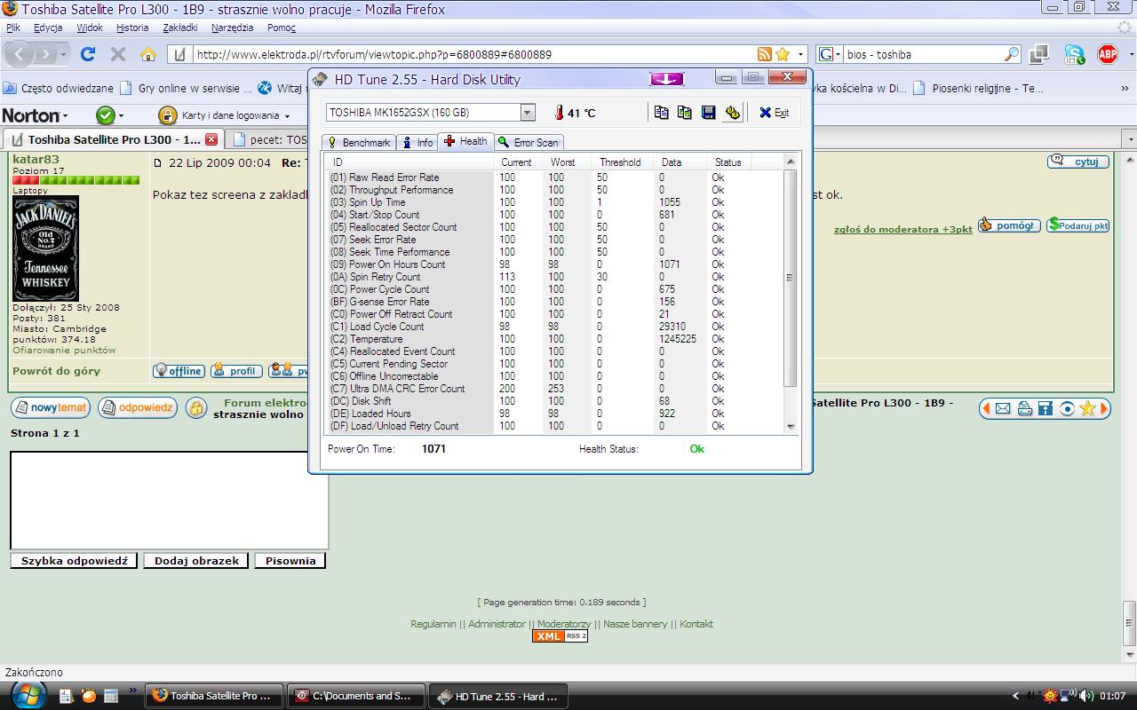Click the Szybka odpowiedź button
Viewport: 1137px width, 710px height.
point(74,561)
